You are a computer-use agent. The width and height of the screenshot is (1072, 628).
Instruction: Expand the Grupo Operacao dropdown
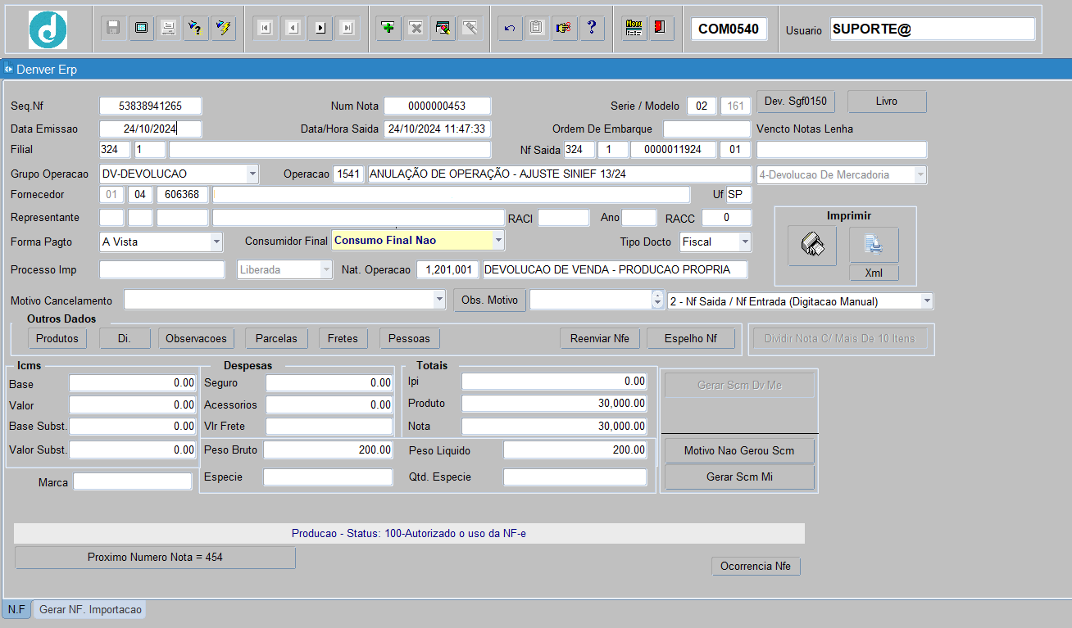tap(252, 174)
